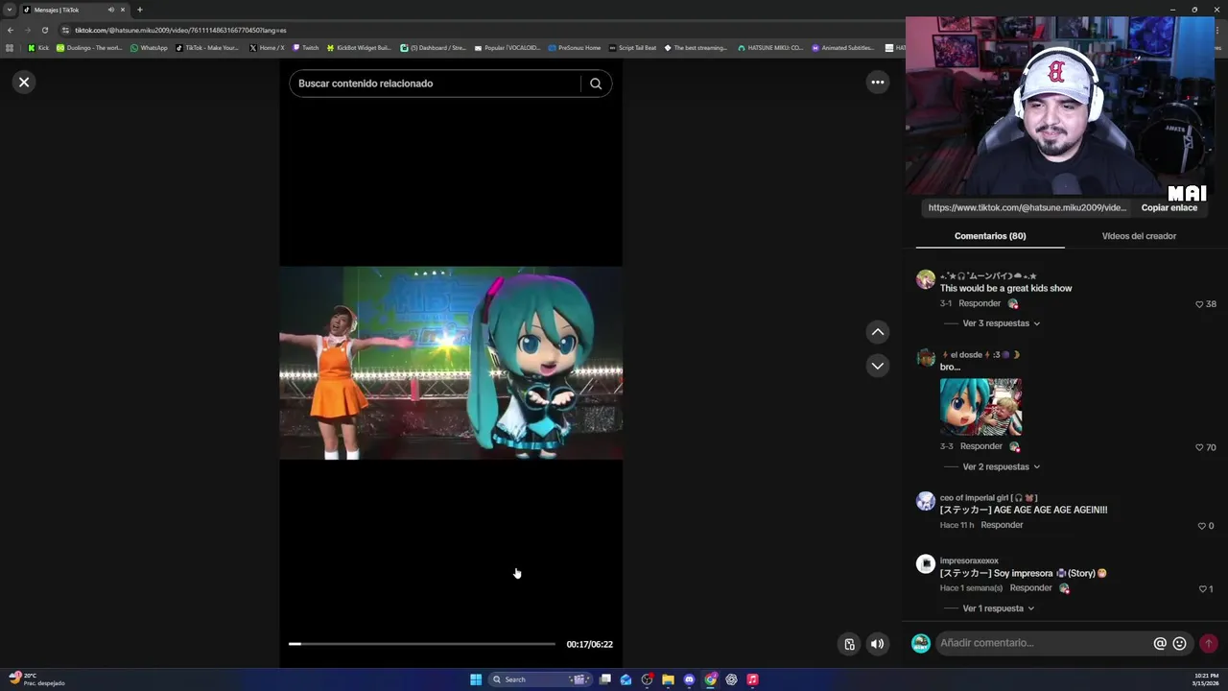Click Responder under 'Soy impresora' comment
The height and width of the screenshot is (691, 1228).
point(1031,588)
